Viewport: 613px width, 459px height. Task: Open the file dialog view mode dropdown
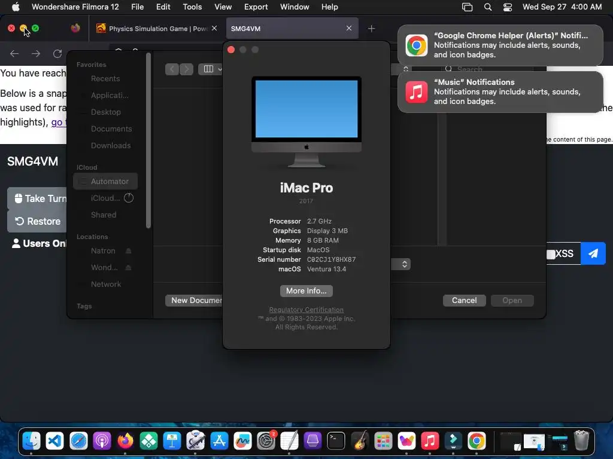[x=211, y=69]
